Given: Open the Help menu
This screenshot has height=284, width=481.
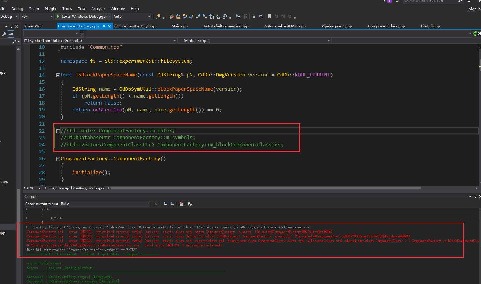Looking at the screenshot, I should [x=135, y=9].
